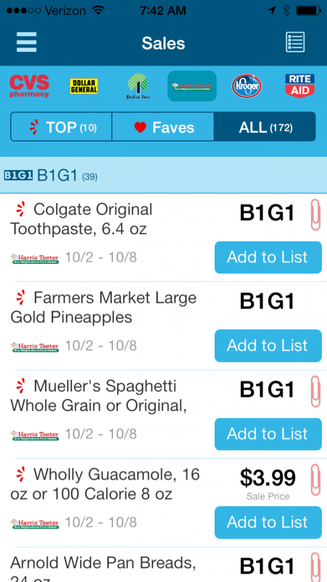327x582 pixels.
Task: Switch to the TOP (10) tab
Action: click(x=61, y=127)
